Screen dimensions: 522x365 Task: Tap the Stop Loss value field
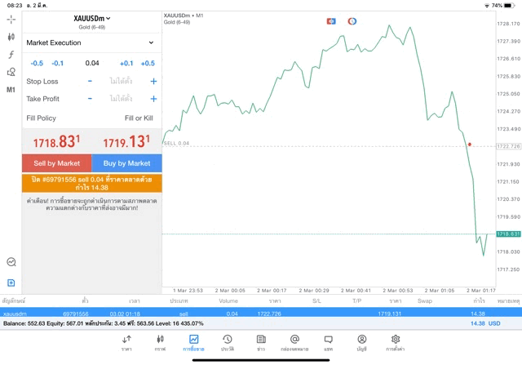(122, 81)
